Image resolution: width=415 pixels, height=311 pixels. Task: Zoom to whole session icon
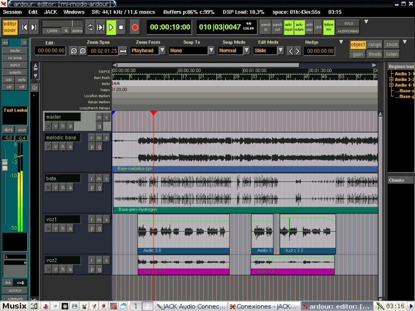click(x=123, y=51)
